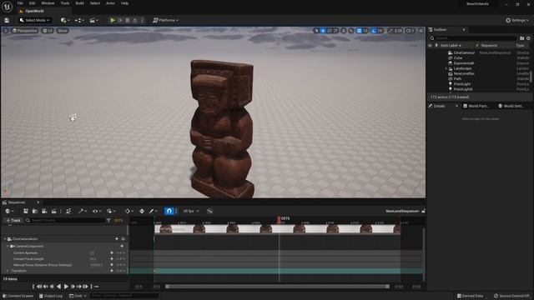534x300 pixels.
Task: Select NewLevelSequence actor in Outliner
Action: tap(464, 73)
